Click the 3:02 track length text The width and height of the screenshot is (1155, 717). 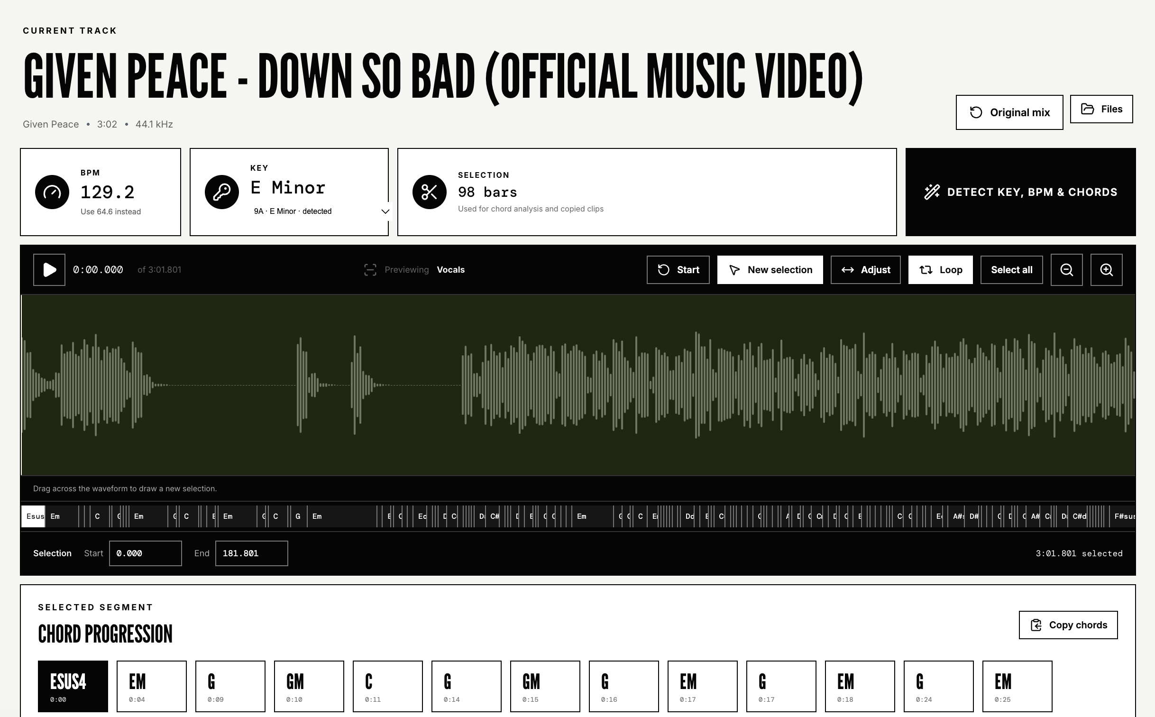coord(107,124)
